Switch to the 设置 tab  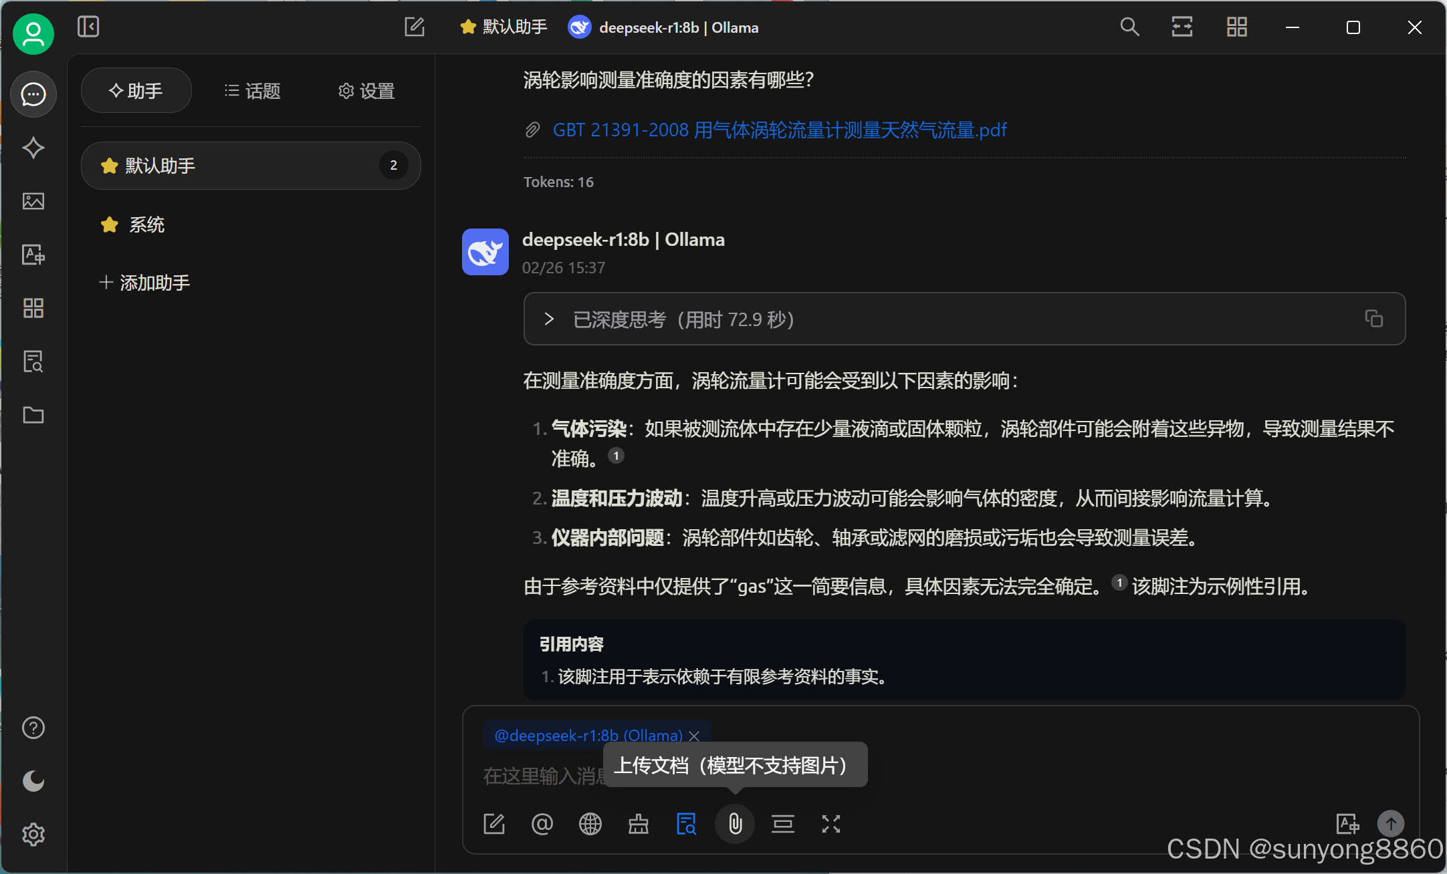366,91
